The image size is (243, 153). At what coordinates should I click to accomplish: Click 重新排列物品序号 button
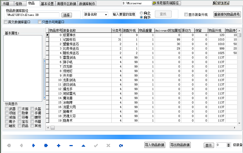tap(227, 14)
